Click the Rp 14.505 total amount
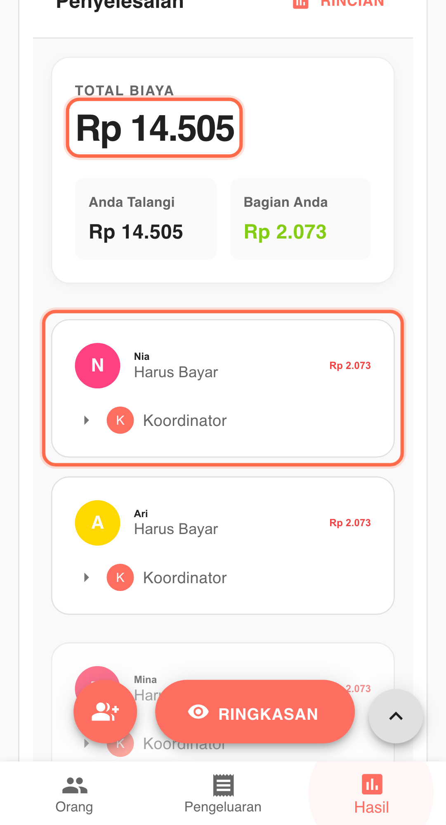 click(x=155, y=128)
